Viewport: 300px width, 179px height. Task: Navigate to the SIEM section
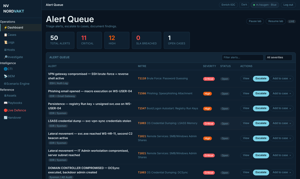click(21, 76)
